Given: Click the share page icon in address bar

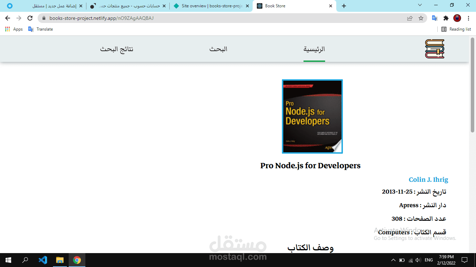Looking at the screenshot, I should (x=410, y=18).
